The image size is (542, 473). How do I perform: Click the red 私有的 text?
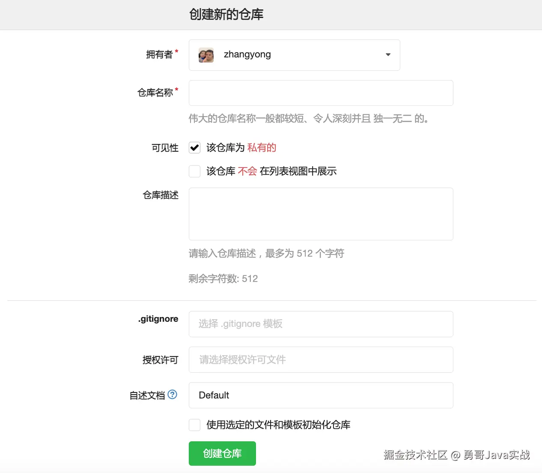tap(262, 148)
